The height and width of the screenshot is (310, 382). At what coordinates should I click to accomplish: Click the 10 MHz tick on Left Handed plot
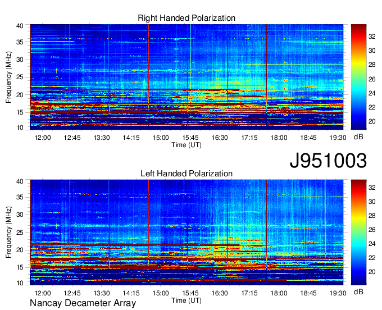(x=20, y=283)
